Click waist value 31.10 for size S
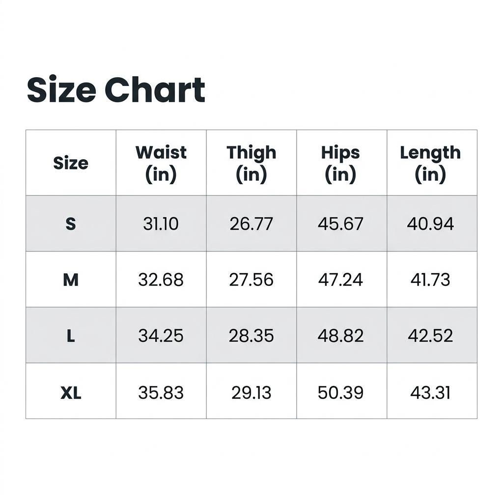The image size is (503, 503). click(161, 224)
